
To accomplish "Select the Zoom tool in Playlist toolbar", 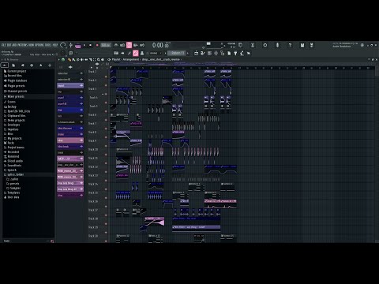I will pyautogui.click(x=99, y=60).
